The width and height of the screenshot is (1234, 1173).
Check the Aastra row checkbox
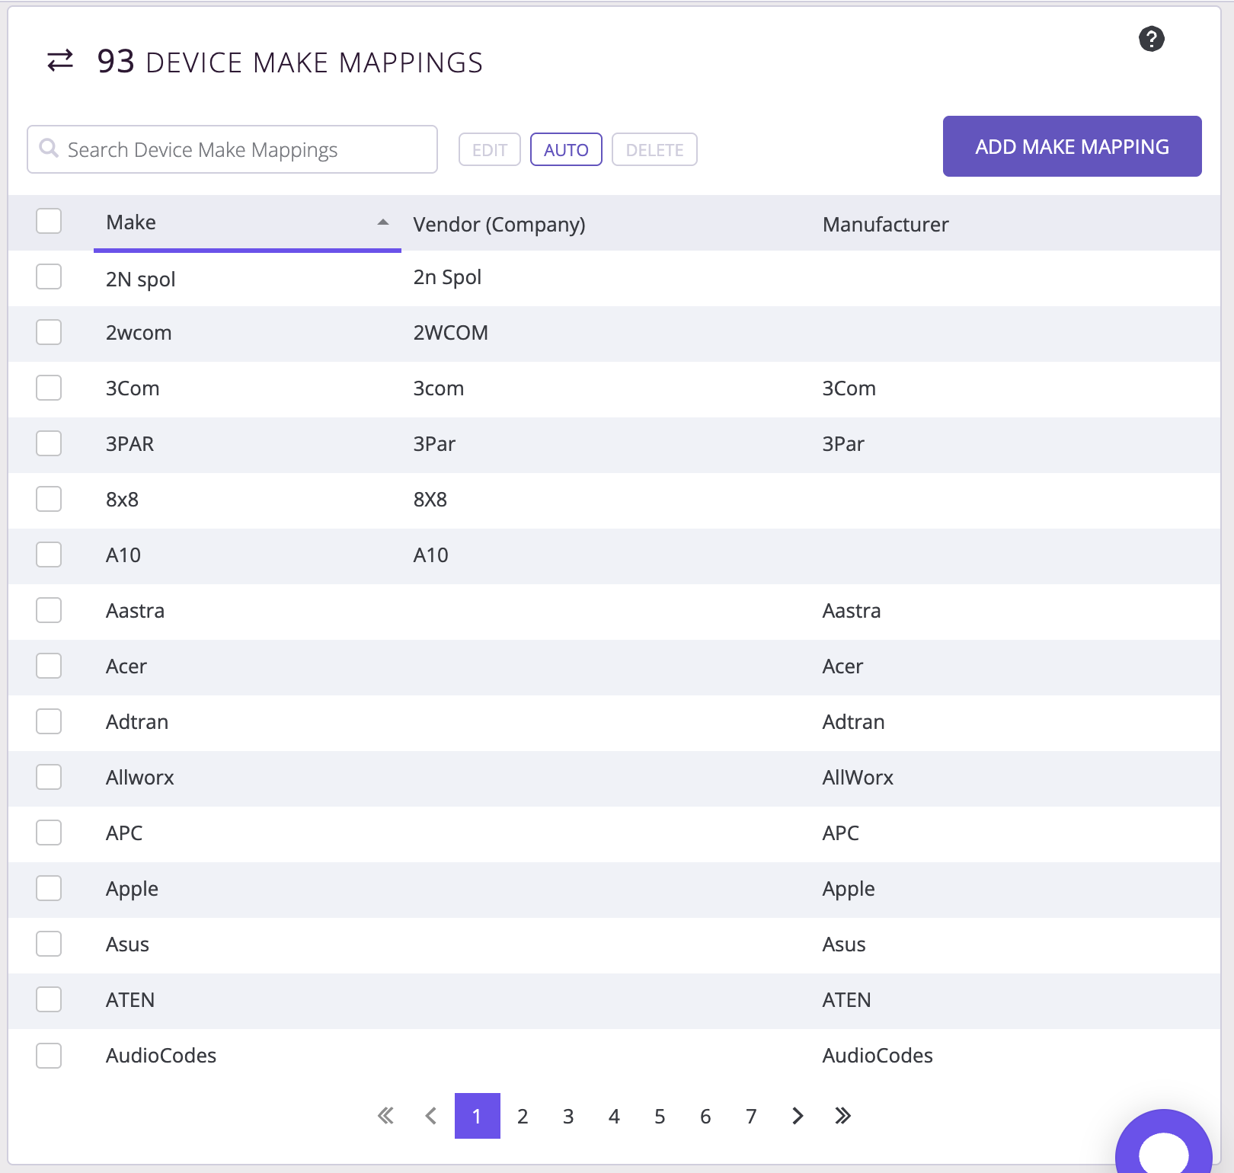click(x=49, y=610)
